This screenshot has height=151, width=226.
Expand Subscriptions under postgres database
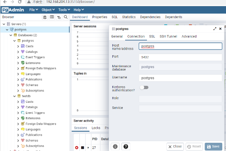(x=18, y=91)
